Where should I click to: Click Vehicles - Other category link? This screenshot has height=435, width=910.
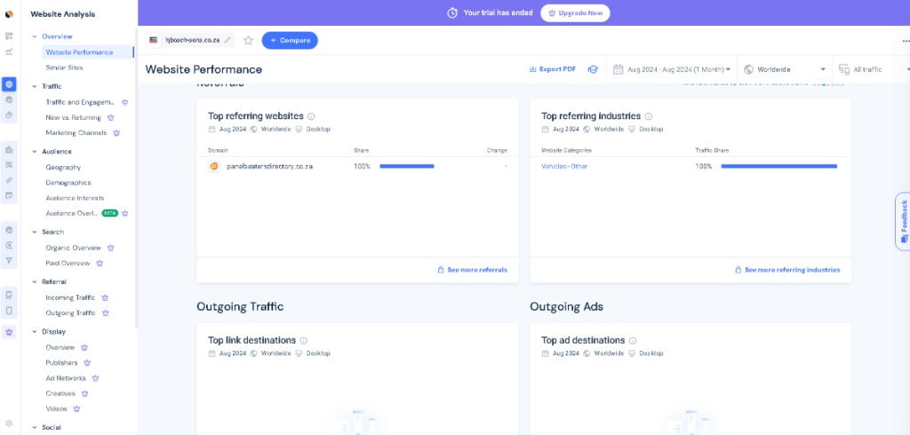coord(564,166)
